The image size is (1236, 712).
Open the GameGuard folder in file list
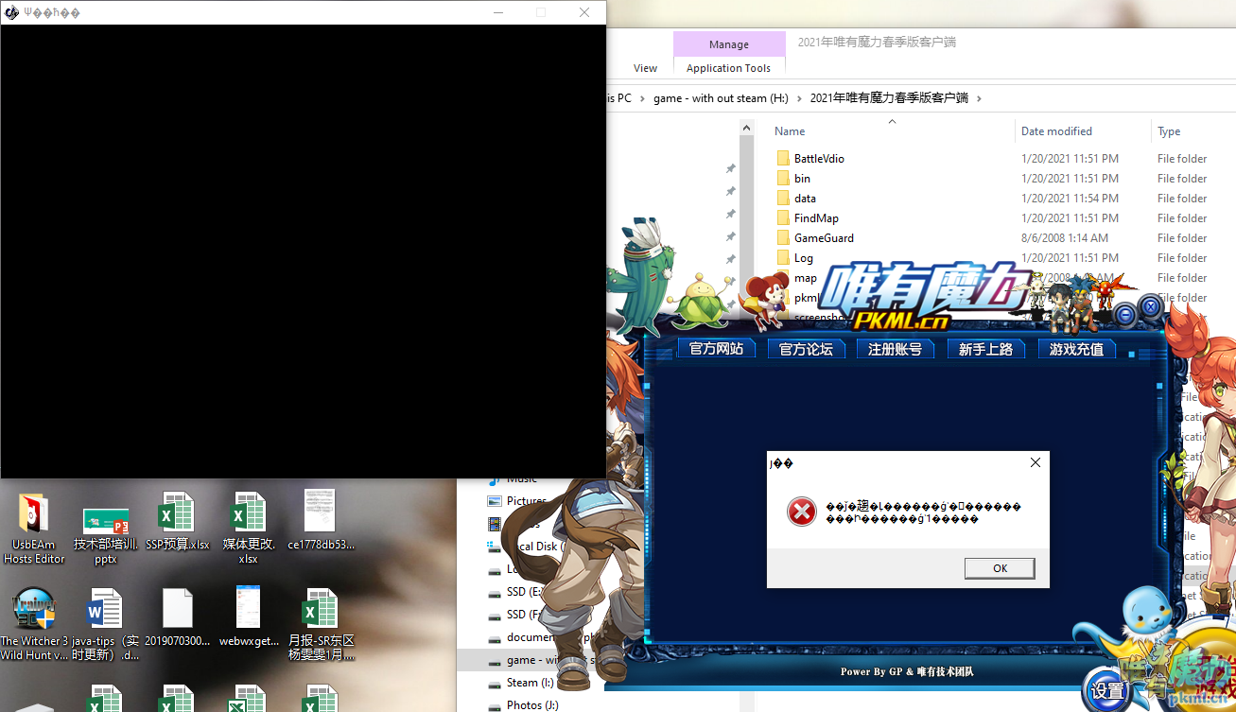point(823,238)
